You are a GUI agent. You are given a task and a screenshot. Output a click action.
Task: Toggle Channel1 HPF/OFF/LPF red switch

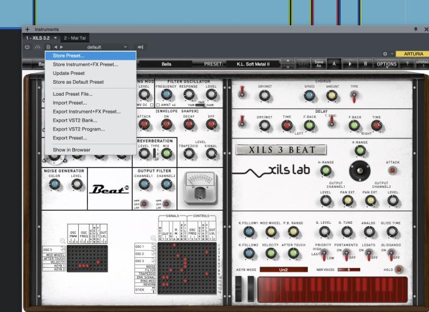click(x=144, y=204)
